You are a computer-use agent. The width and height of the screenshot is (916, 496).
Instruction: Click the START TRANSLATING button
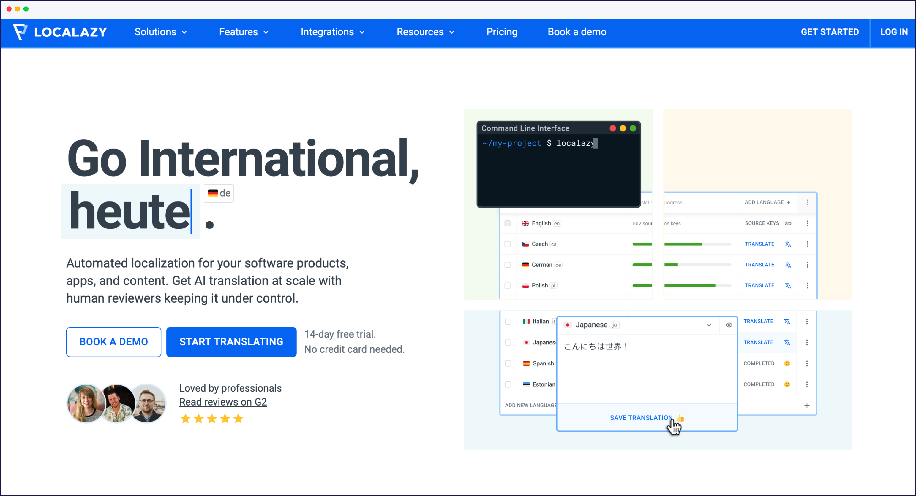pos(231,342)
